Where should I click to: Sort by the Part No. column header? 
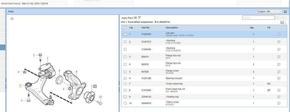point(146,28)
